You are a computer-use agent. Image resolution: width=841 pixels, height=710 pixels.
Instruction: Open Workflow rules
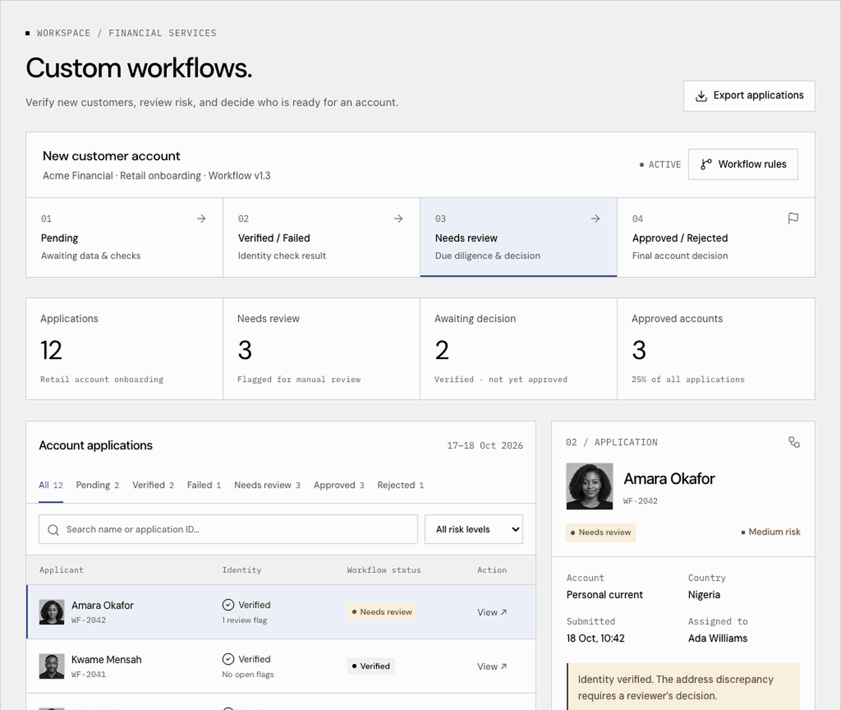(x=743, y=164)
